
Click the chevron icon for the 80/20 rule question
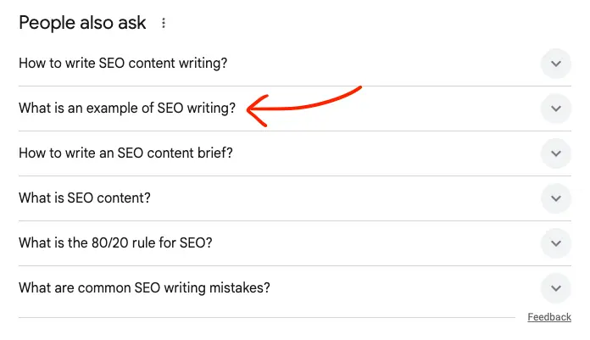[x=555, y=243]
